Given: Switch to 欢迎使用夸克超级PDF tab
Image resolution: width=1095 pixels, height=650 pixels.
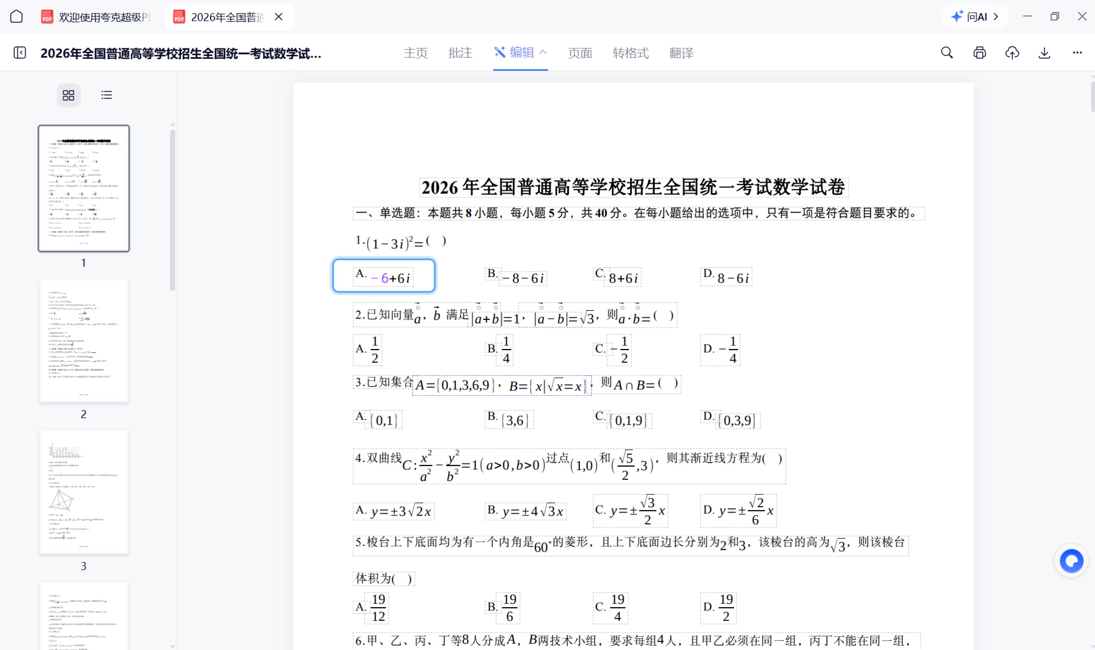Looking at the screenshot, I should (x=96, y=17).
